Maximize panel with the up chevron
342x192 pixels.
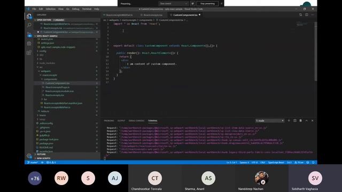click(306, 121)
